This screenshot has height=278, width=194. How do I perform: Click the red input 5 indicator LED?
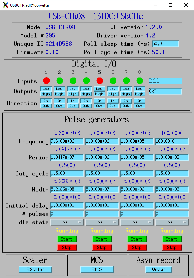(100, 81)
